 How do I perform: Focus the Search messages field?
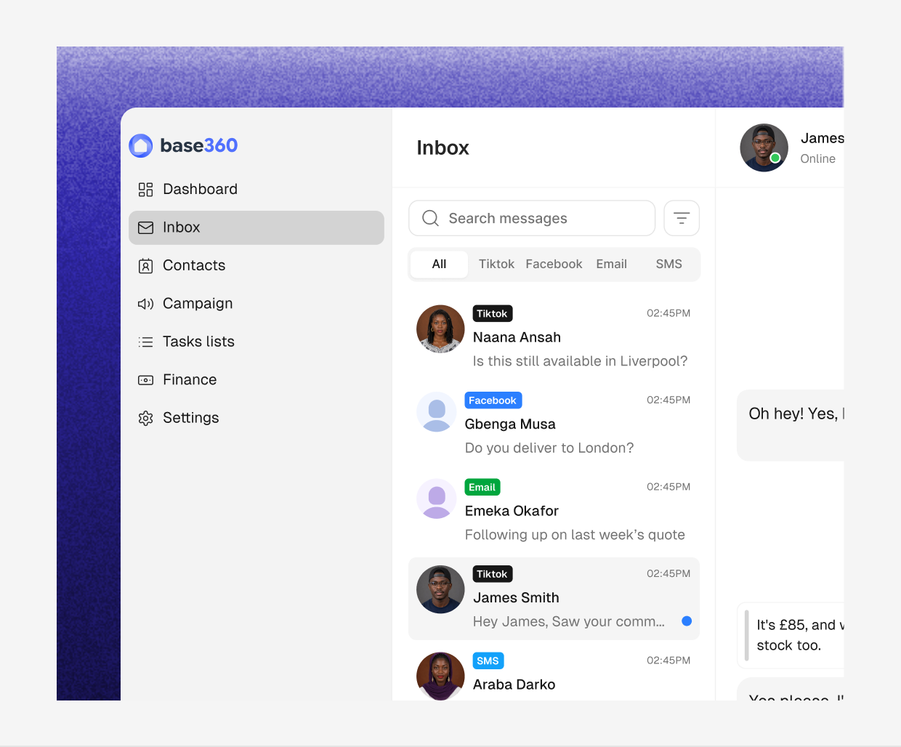[532, 218]
